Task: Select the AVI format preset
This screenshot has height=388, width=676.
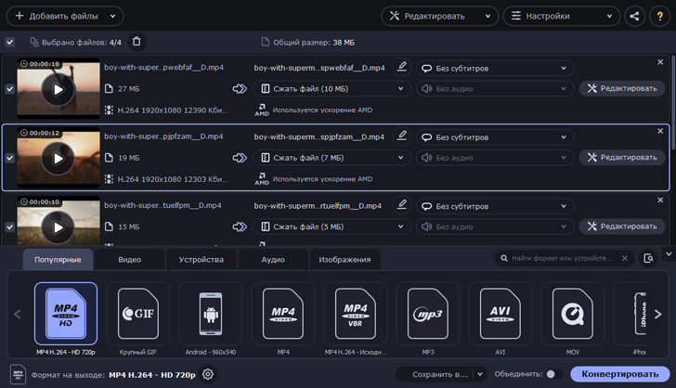Action: (500, 319)
